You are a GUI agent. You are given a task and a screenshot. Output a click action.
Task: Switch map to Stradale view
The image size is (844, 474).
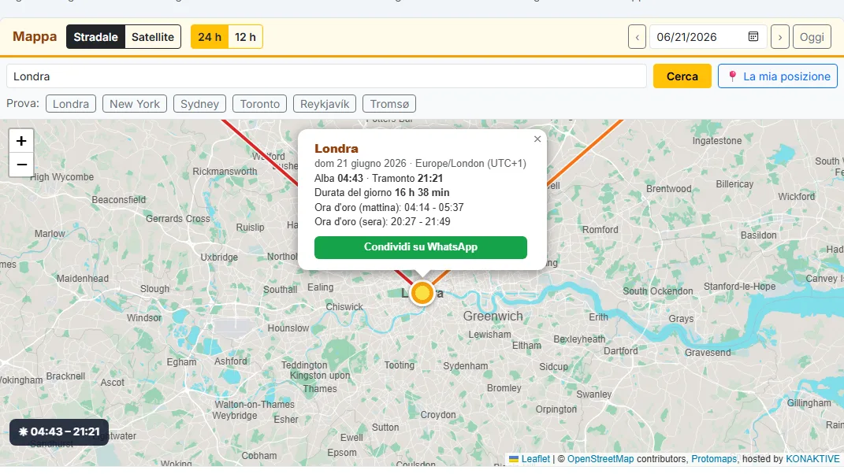tap(96, 37)
